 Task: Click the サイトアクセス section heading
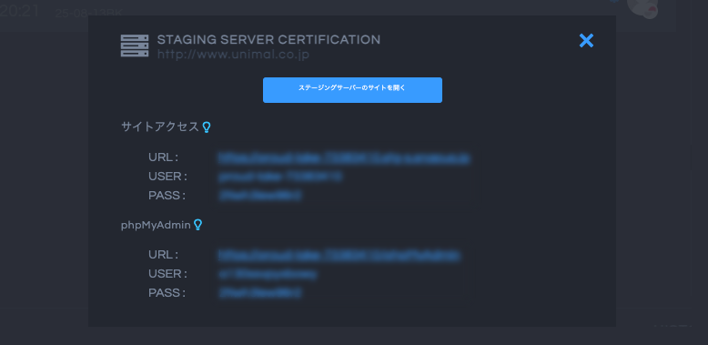click(160, 127)
